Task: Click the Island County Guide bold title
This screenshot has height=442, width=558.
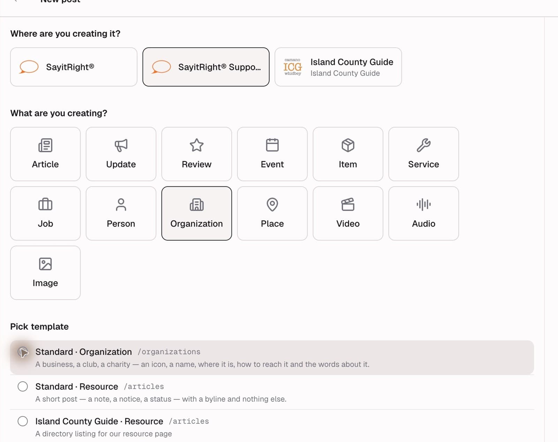Action: point(352,62)
